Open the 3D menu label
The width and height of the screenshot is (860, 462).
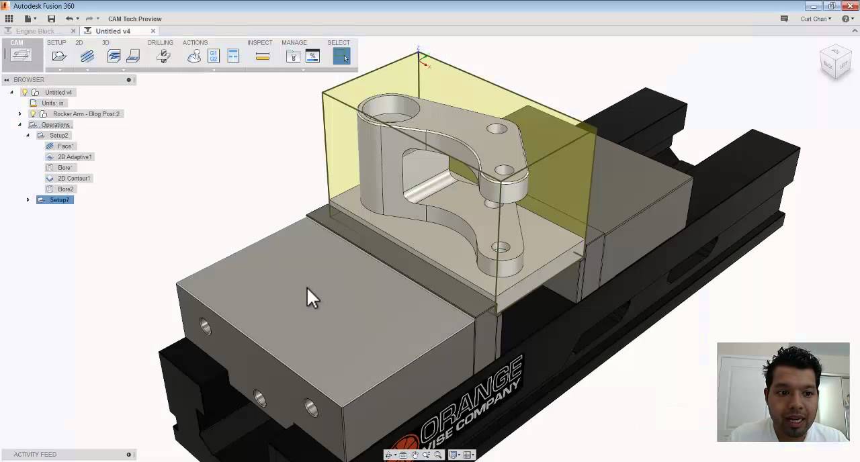105,42
